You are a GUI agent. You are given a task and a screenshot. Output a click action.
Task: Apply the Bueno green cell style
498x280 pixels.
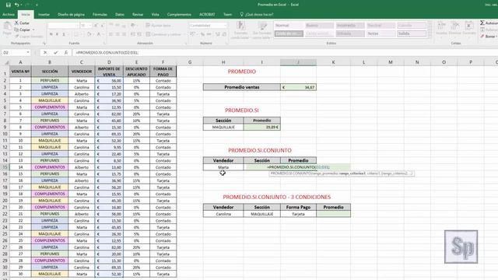tap(319, 26)
